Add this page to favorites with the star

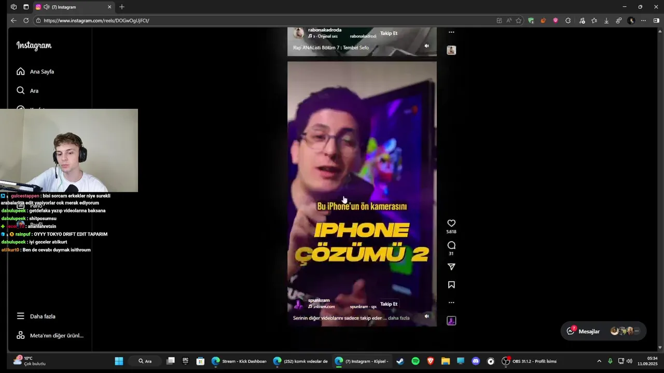518,21
